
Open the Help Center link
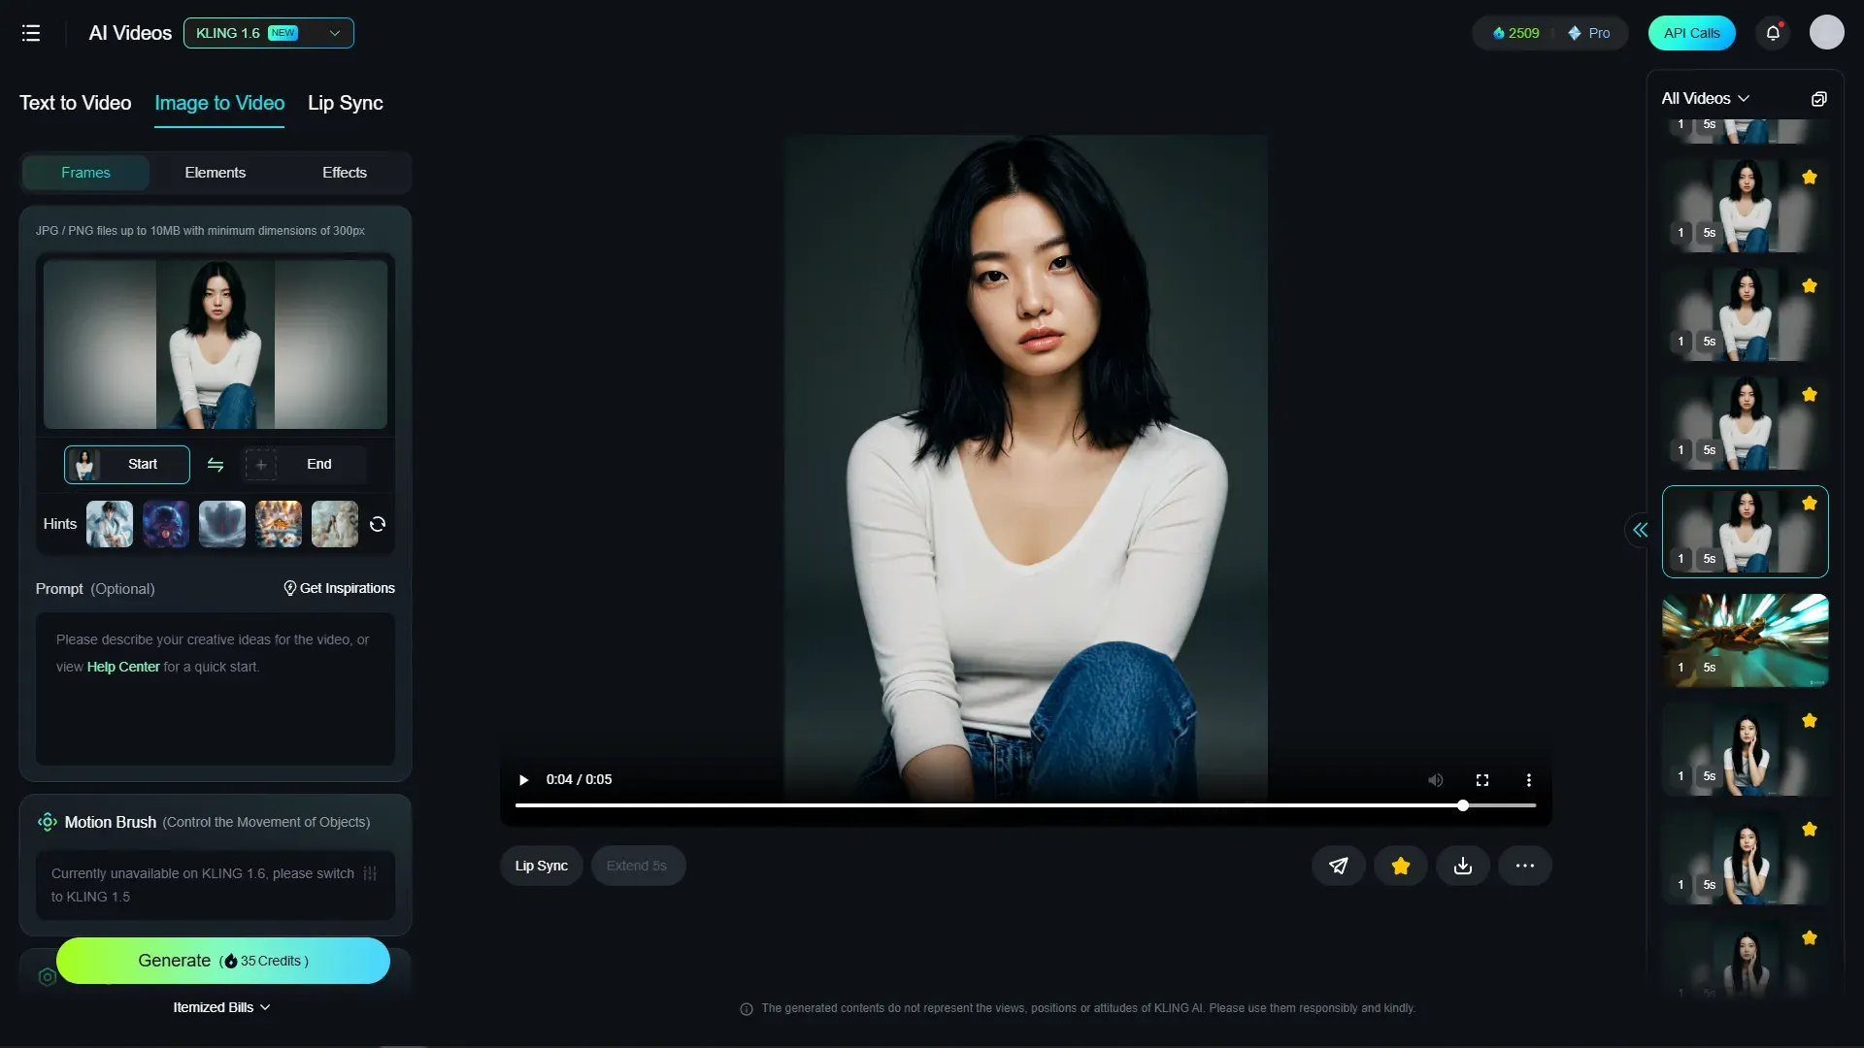tap(123, 667)
